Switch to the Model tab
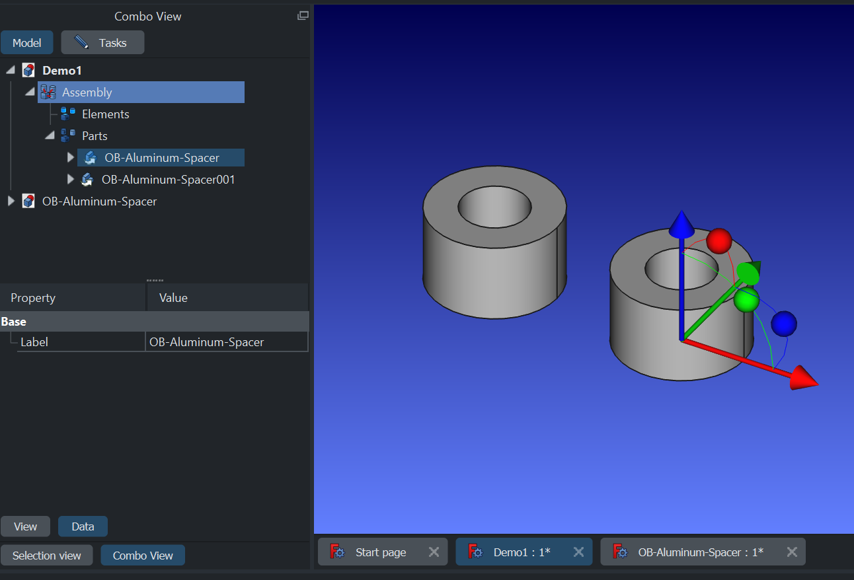 27,43
